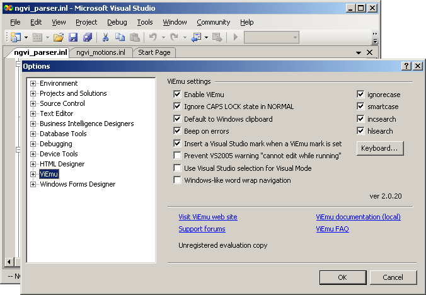The width and height of the screenshot is (426, 295).
Task: Click the Keyboard... button
Action: (380, 148)
